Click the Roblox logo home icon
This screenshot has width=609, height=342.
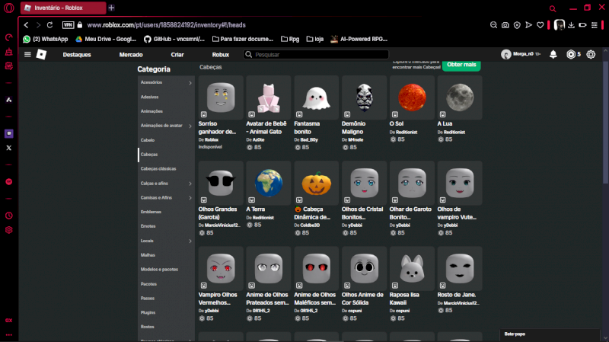tap(42, 55)
